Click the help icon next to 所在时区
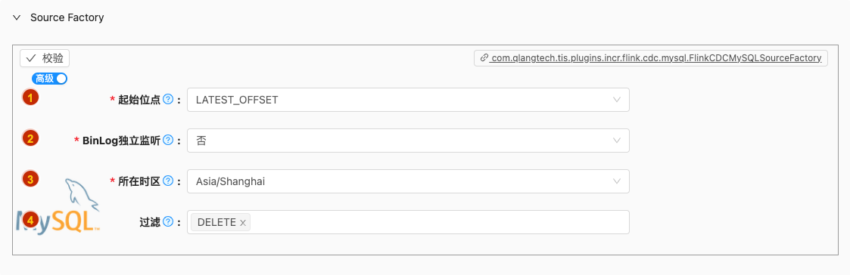850x275 pixels. coord(168,181)
